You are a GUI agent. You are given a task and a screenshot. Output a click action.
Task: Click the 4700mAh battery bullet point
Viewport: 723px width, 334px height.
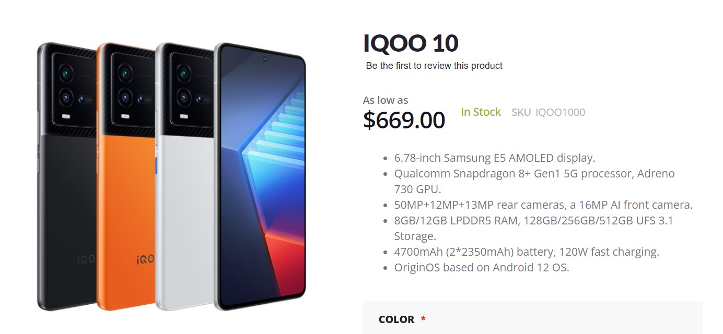tap(527, 252)
